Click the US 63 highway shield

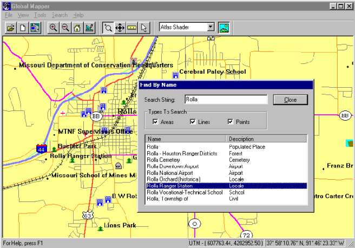87,215
